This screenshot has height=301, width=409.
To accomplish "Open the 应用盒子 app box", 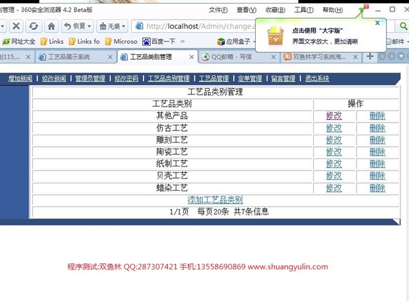I will coord(234,41).
